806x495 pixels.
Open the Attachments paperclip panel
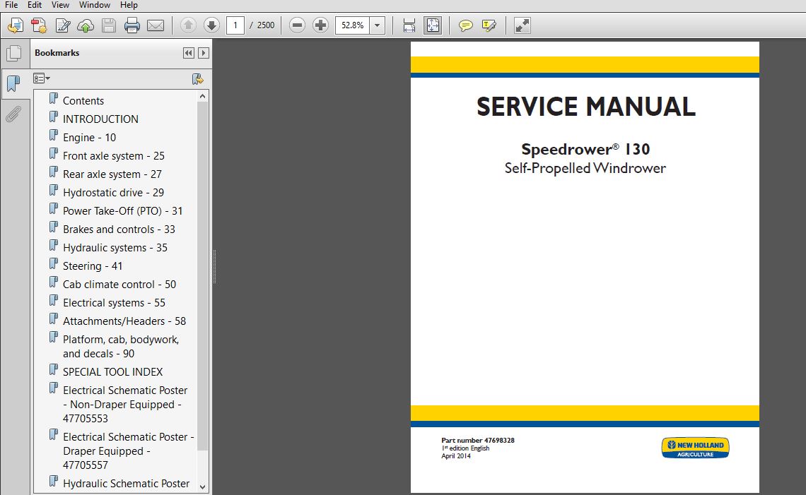[x=13, y=114]
